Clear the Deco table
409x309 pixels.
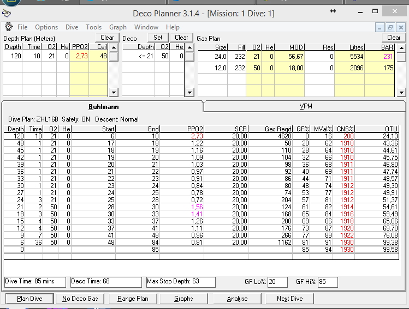[181, 38]
